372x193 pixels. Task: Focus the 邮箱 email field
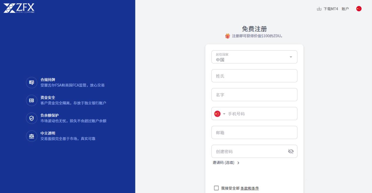[254, 133]
